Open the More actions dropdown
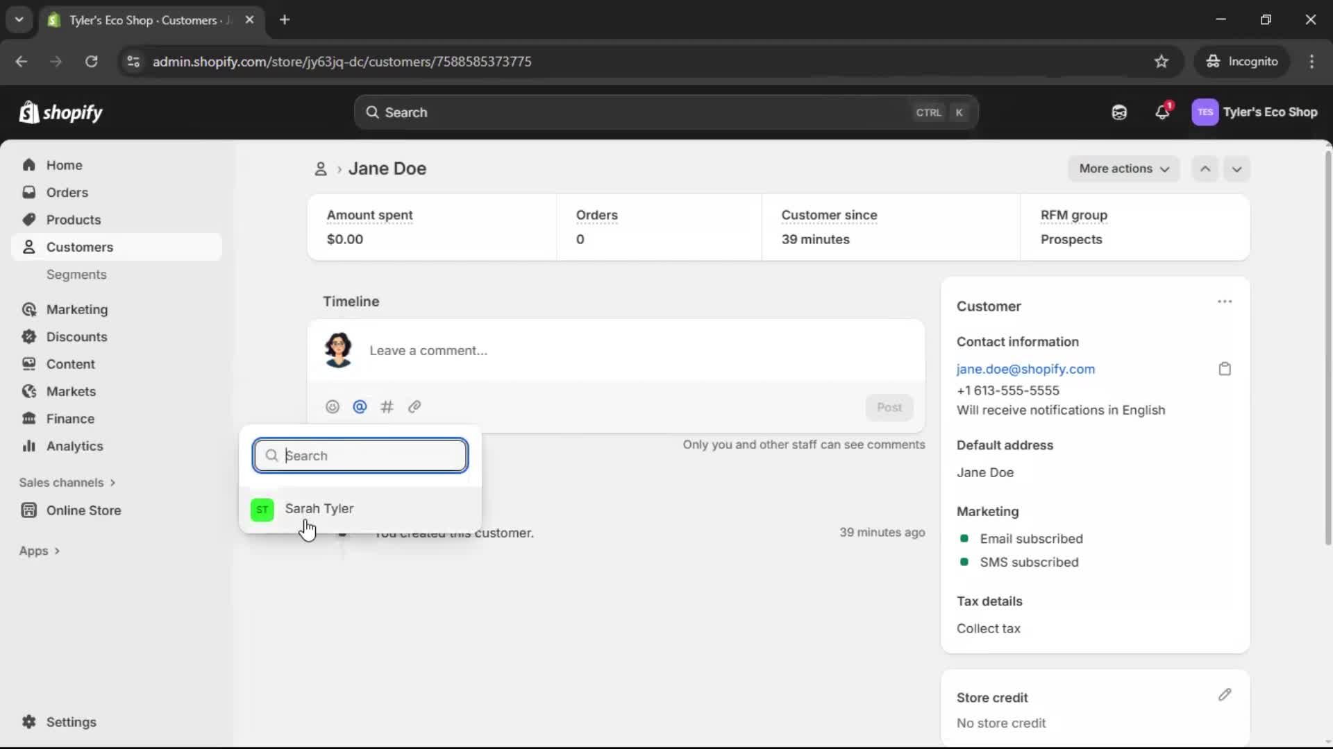Viewport: 1333px width, 749px height. coord(1123,169)
